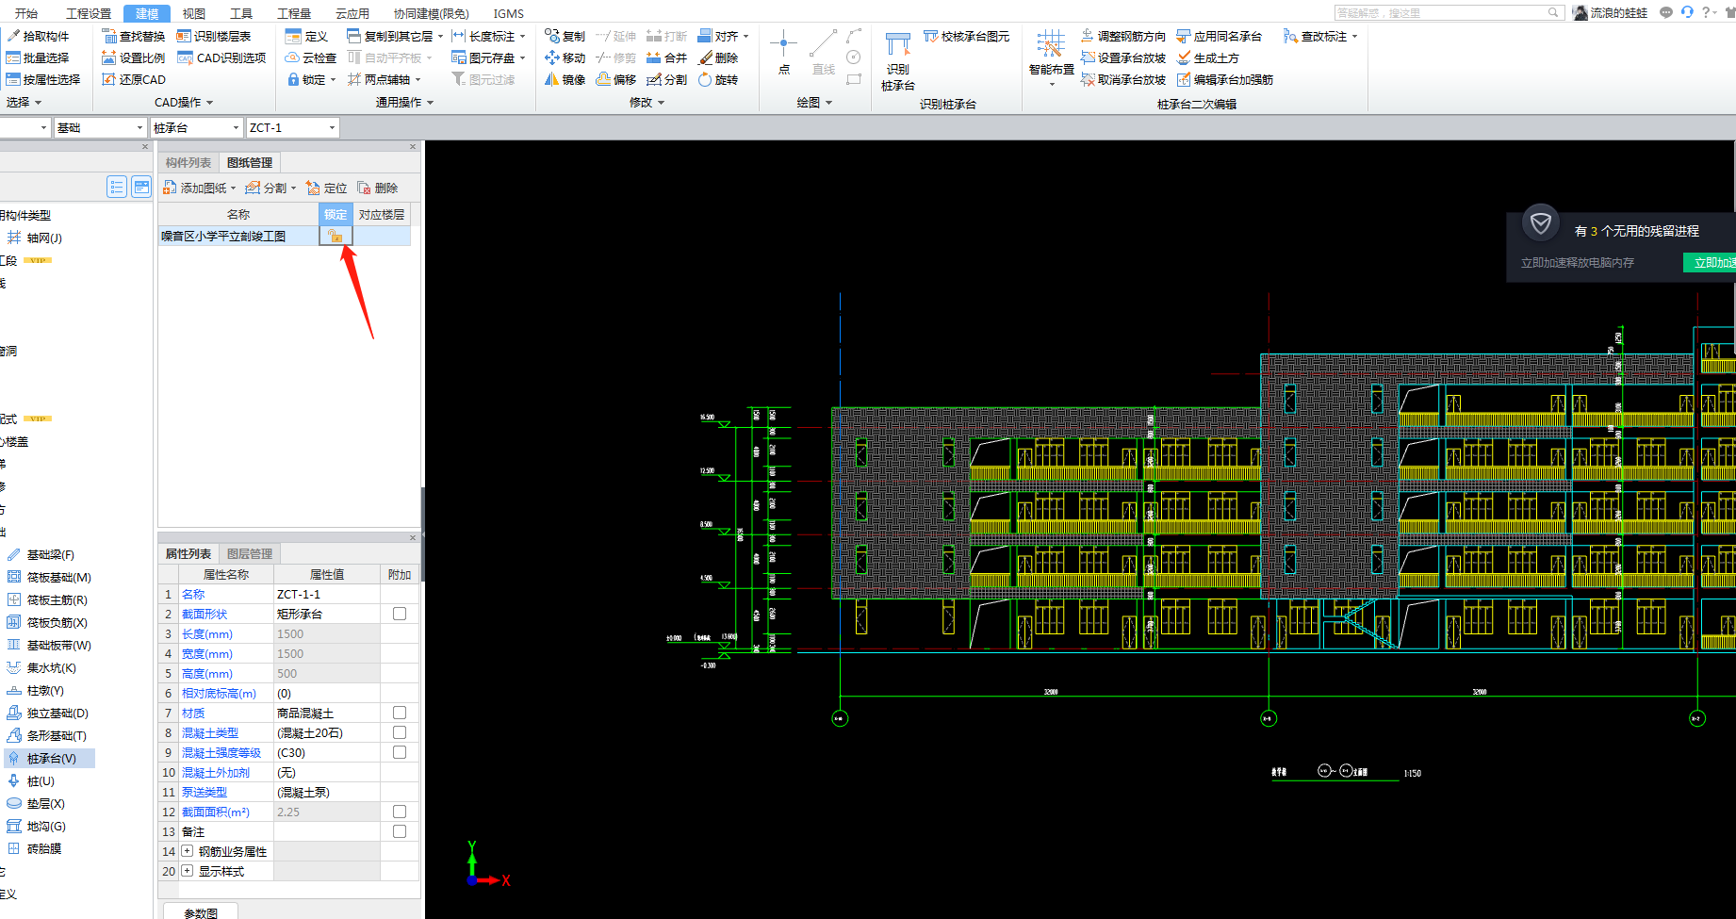Tick the 附加 checkbox for 备注
Image resolution: width=1736 pixels, height=919 pixels.
coord(400,831)
